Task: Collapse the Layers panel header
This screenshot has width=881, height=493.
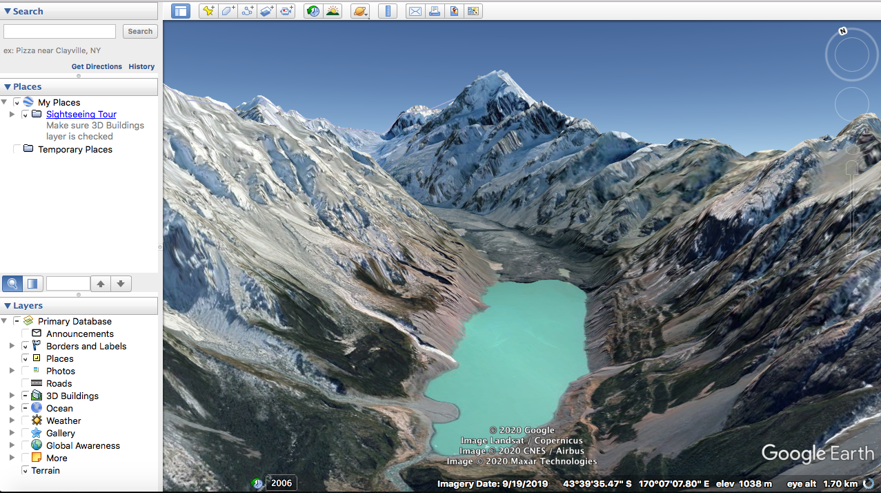Action: pos(8,306)
